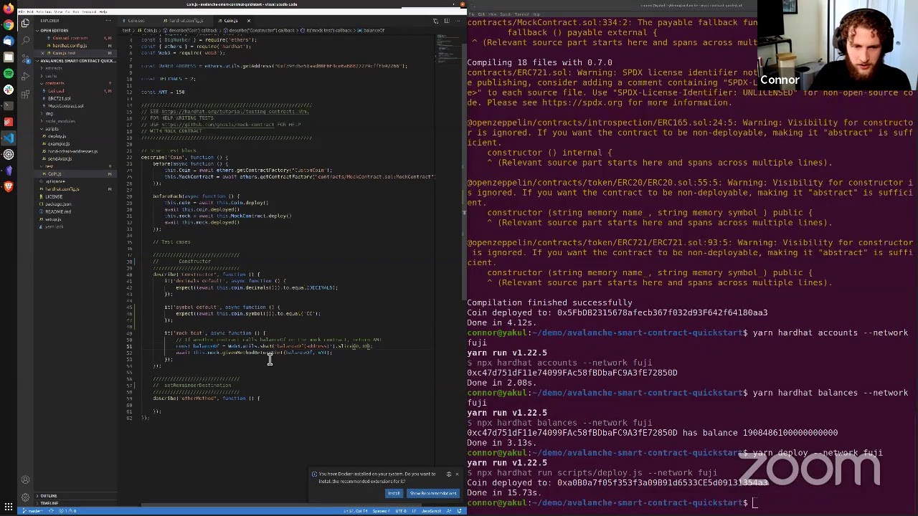
Task: Collapse the avalanche-smart-contract-quickstart folder section
Action: [77, 61]
